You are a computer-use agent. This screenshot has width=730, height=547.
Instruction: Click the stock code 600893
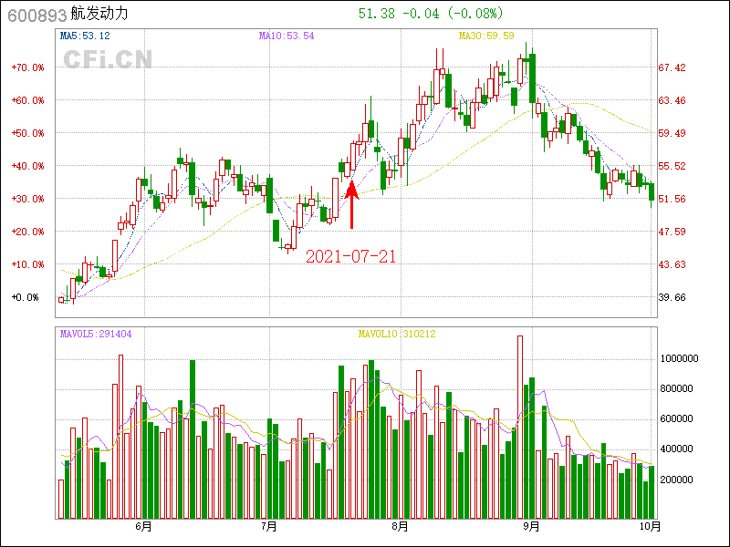[x=36, y=15]
